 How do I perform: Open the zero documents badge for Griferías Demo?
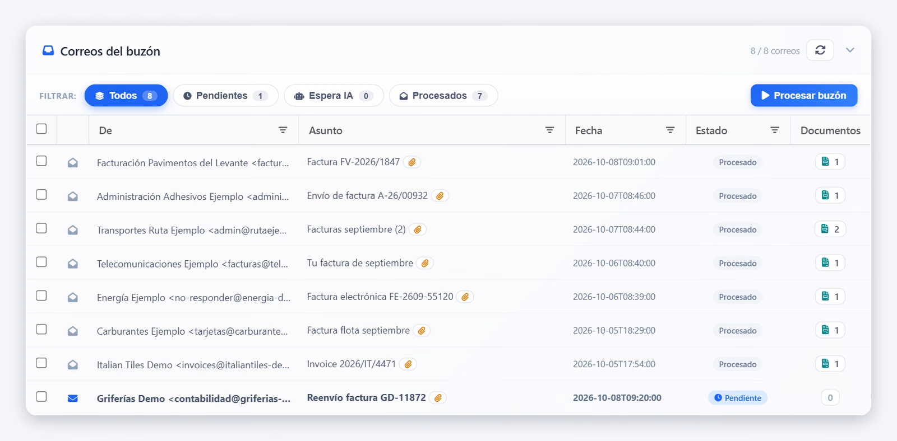830,398
